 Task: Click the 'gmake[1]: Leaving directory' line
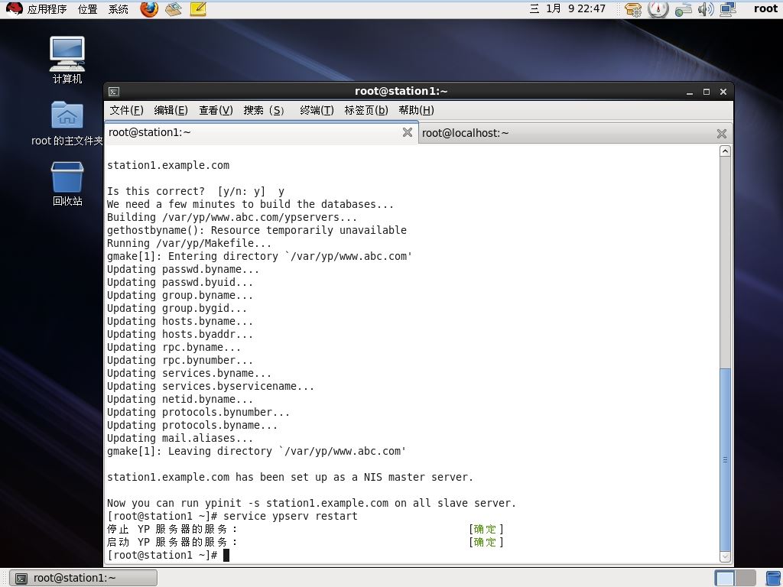[x=256, y=451]
